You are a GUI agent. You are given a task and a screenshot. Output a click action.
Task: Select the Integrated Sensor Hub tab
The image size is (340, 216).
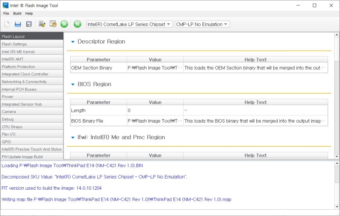(x=31, y=104)
